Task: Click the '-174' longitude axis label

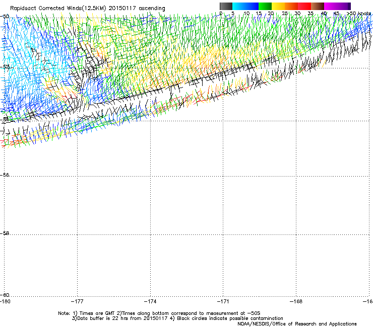Action: pos(150,301)
